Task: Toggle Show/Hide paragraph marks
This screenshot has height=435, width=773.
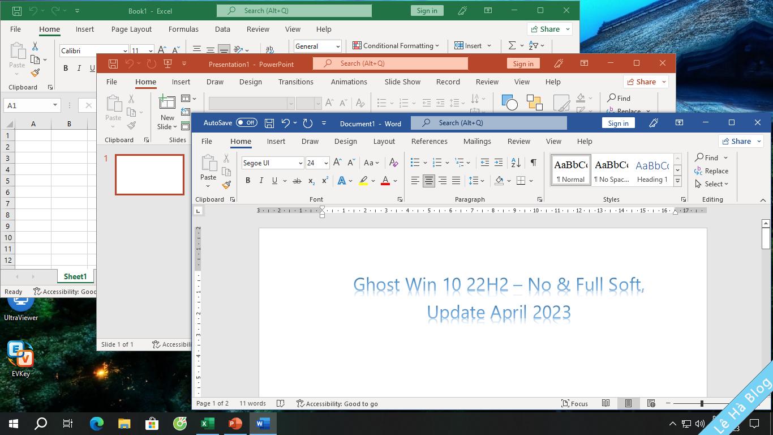Action: (532, 163)
